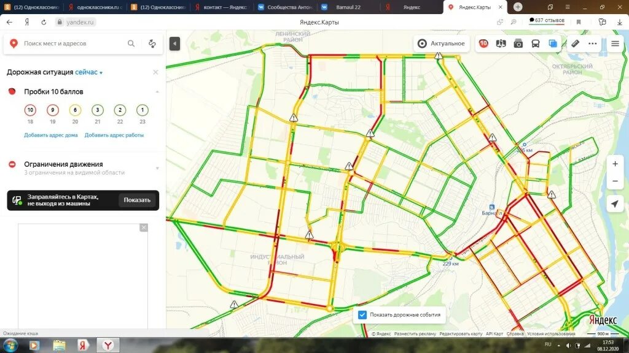This screenshot has width=629, height=353.
Task: Open 'Условия использования' link
Action: (551, 334)
